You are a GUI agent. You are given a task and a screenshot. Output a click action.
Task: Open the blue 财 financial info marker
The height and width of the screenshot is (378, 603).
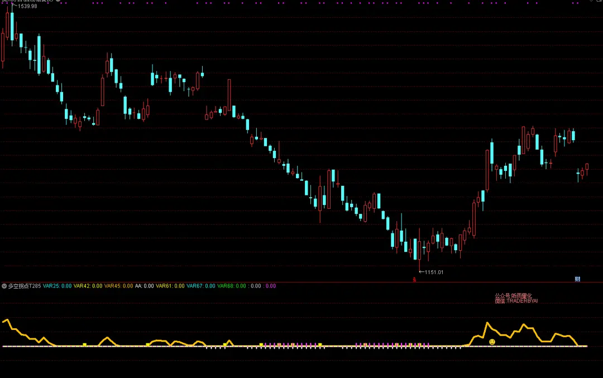(577, 279)
